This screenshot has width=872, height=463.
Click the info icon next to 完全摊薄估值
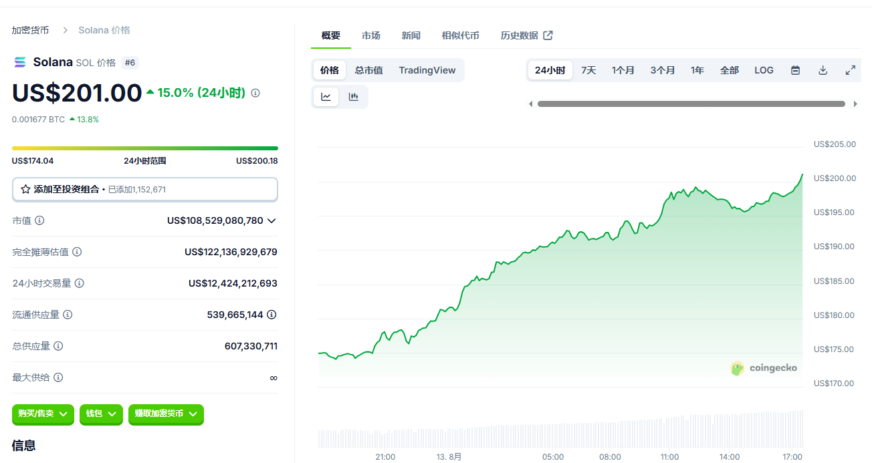77,252
